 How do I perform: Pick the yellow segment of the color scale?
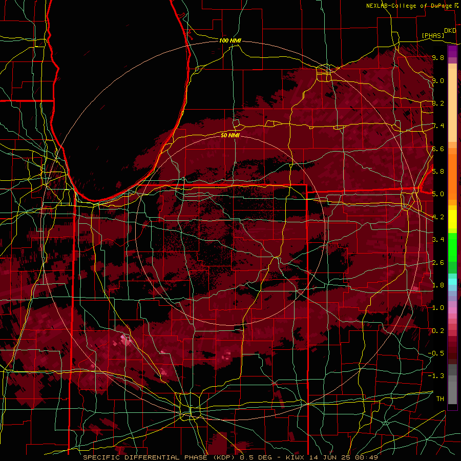pos(452,219)
